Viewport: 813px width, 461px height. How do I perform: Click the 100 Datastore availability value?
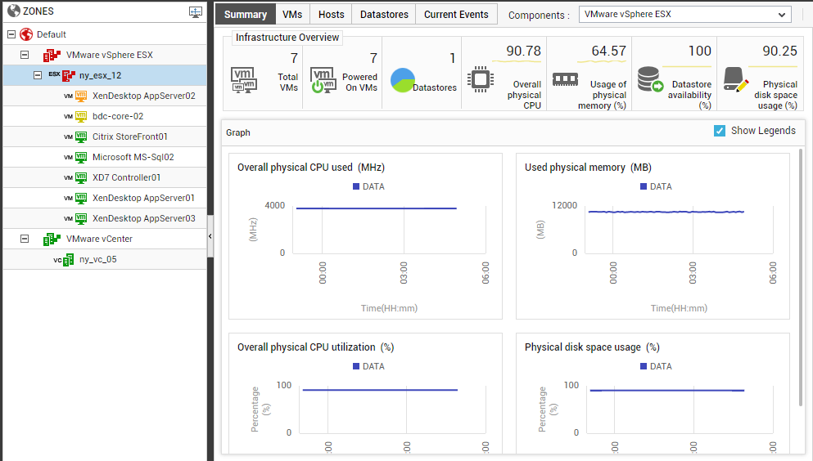click(699, 51)
